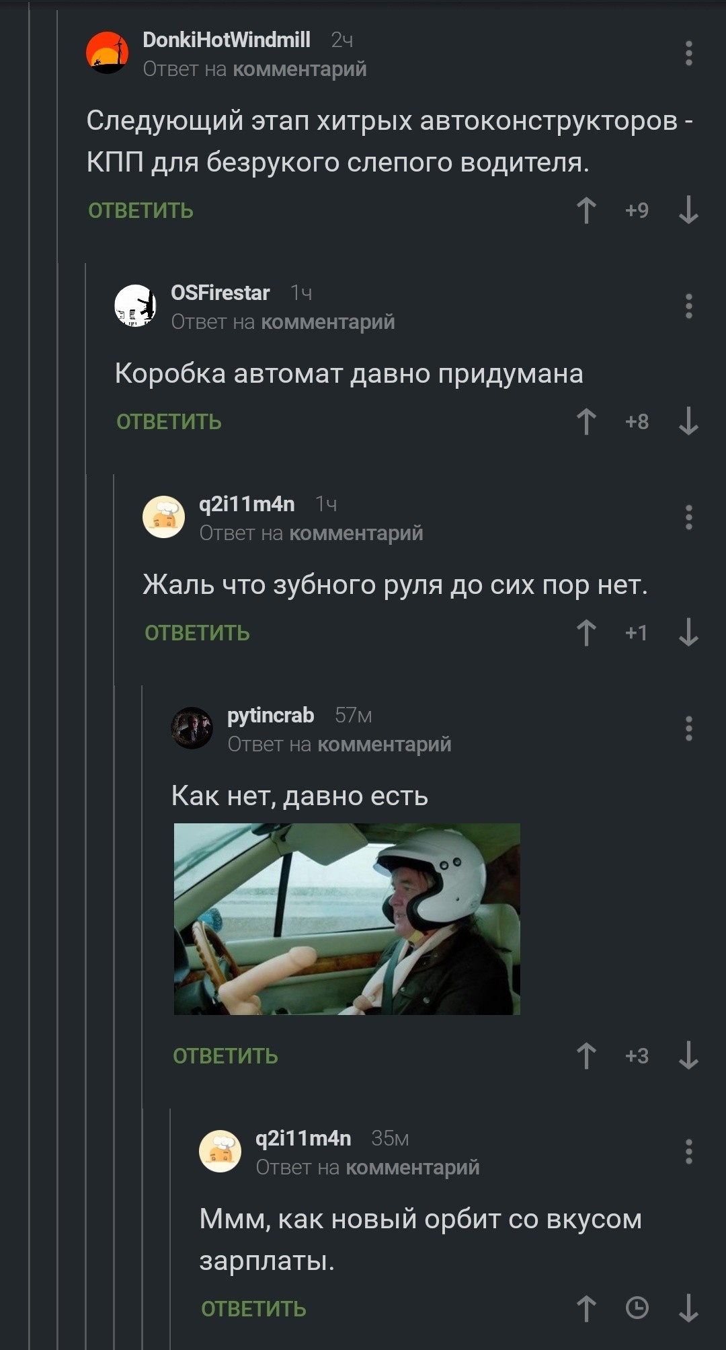Viewport: 726px width, 1350px height.
Task: Open three-dot menu on DonkiHotWindmill's comment
Action: pos(688,53)
